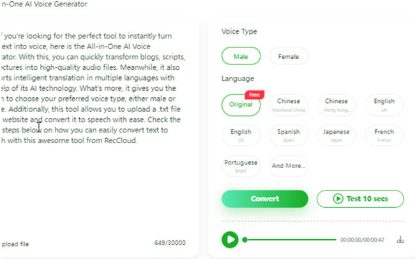
Task: Pick Spanish Spain language
Action: point(289,136)
